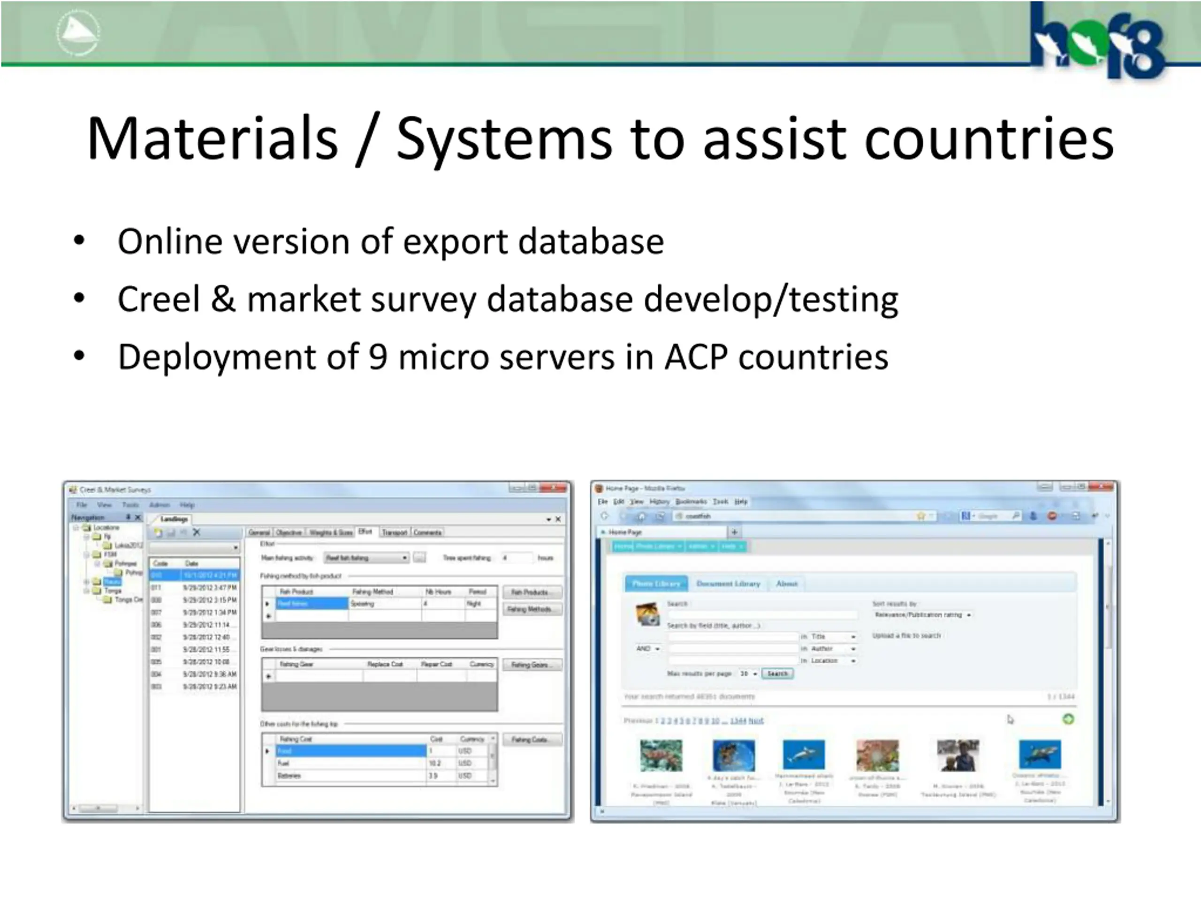
Task: Click Firefox home toolbar icon
Action: [641, 517]
